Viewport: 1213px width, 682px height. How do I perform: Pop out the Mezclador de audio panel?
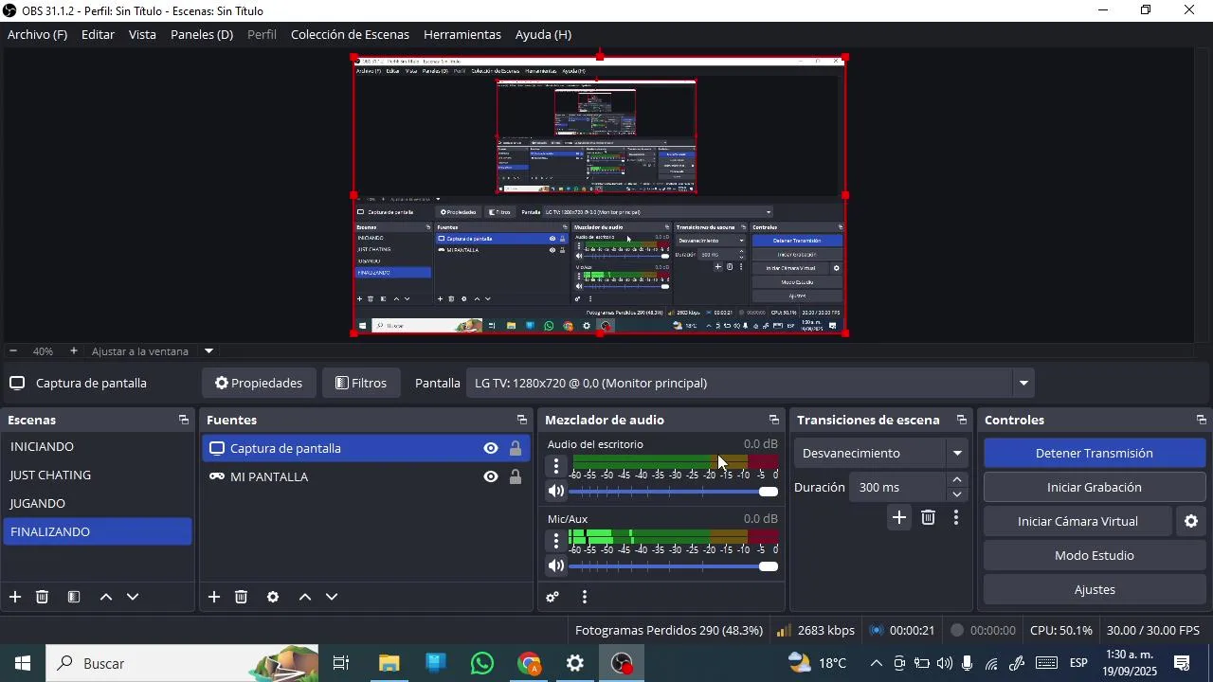click(x=774, y=420)
